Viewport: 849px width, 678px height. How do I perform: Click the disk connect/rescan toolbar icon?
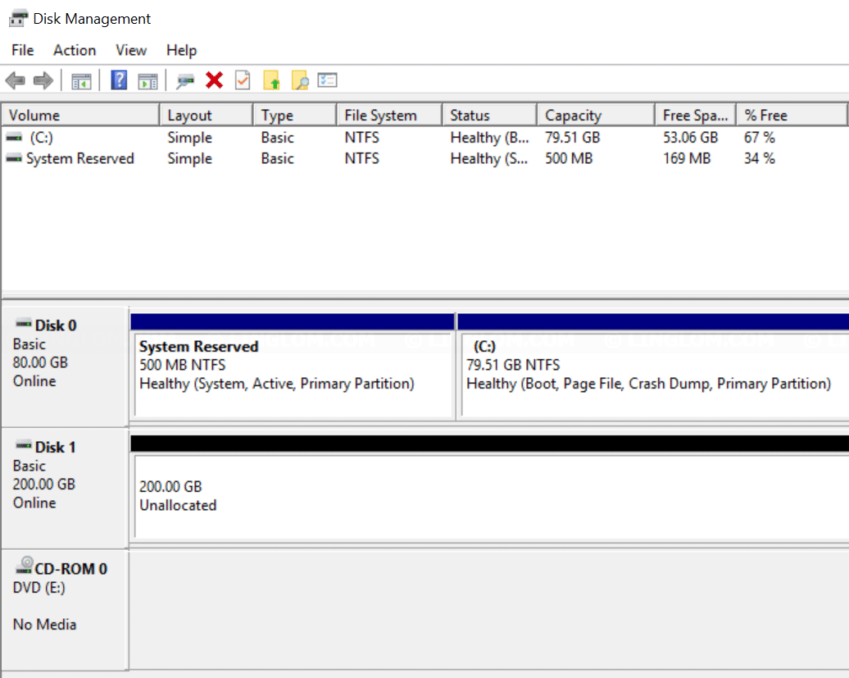pyautogui.click(x=185, y=81)
